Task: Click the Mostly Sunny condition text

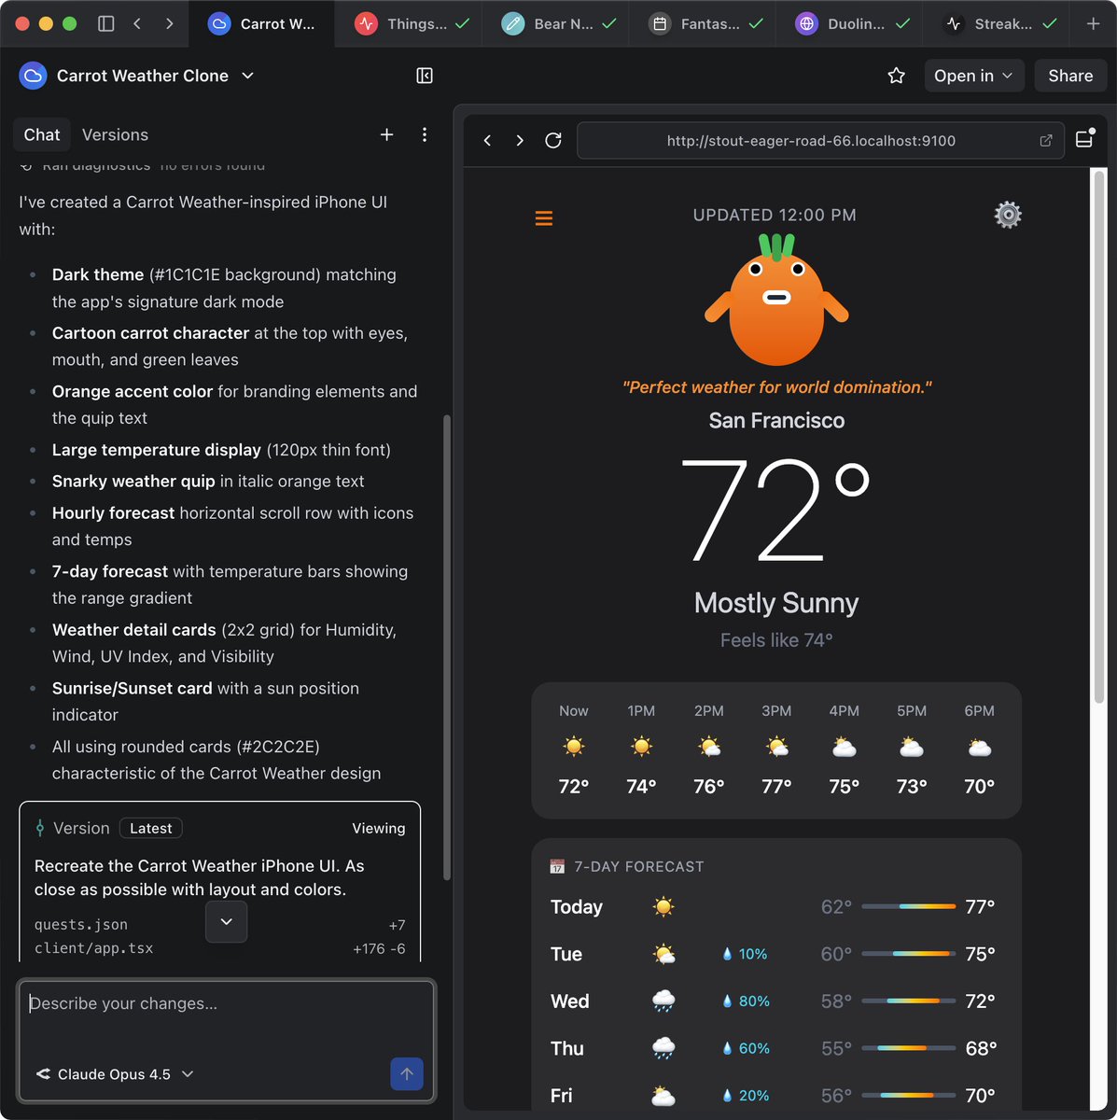Action: [776, 603]
